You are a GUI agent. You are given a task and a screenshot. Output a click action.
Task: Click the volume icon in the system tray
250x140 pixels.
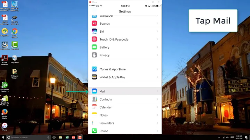pyautogui.click(x=227, y=138)
